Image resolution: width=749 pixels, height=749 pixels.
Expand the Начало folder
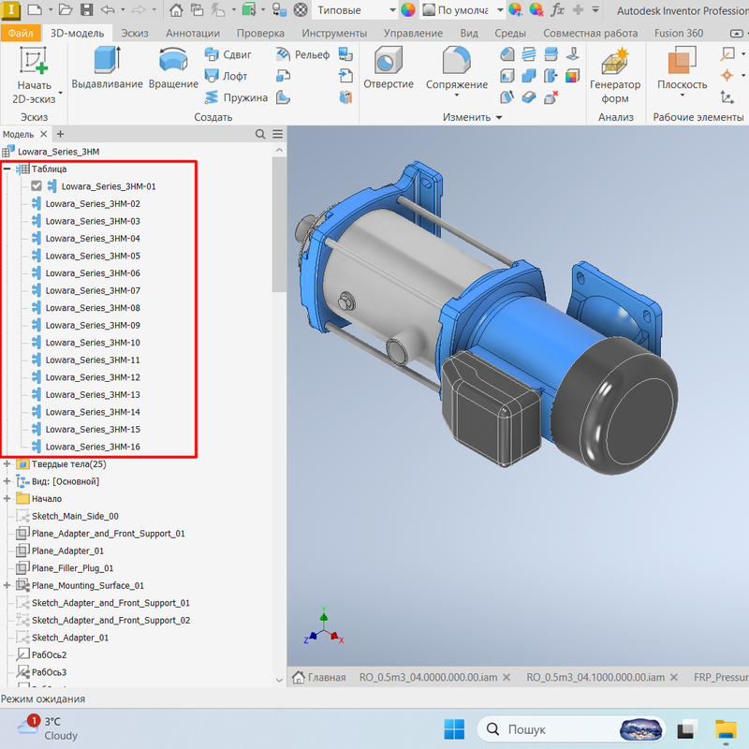[7, 498]
